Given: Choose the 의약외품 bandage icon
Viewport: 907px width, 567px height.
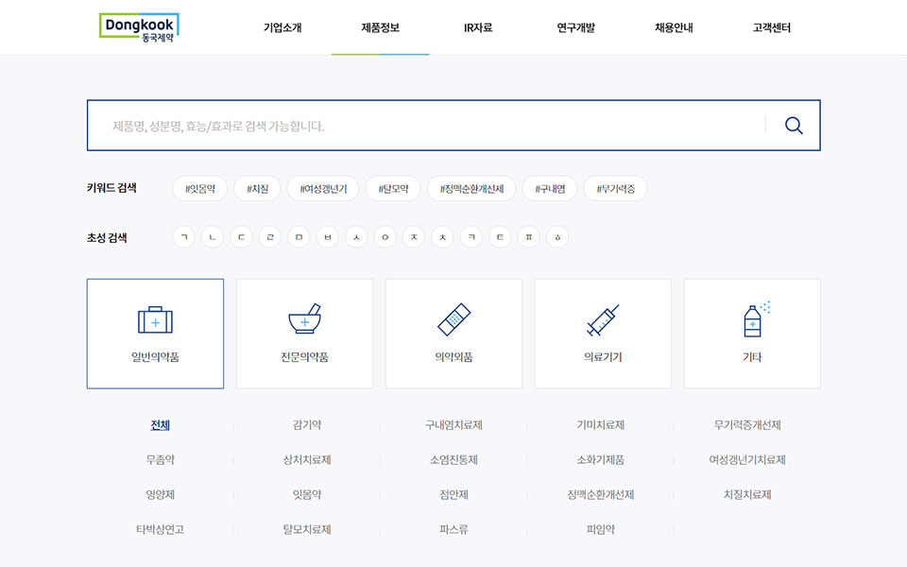Looking at the screenshot, I should click(x=453, y=321).
